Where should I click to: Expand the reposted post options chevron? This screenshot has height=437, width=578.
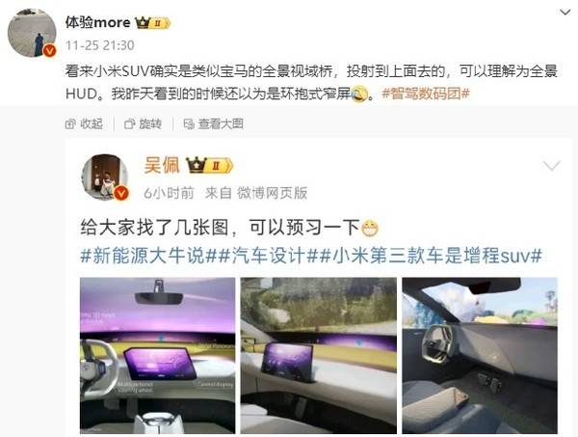[552, 166]
